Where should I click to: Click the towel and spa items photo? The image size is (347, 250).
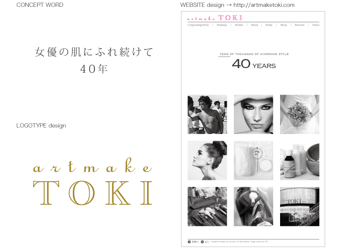pyautogui.click(x=253, y=161)
